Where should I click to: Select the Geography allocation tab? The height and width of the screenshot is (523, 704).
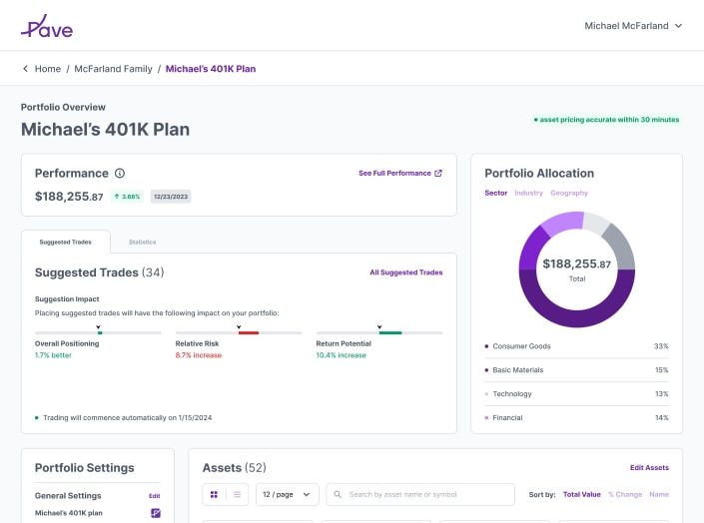point(569,193)
